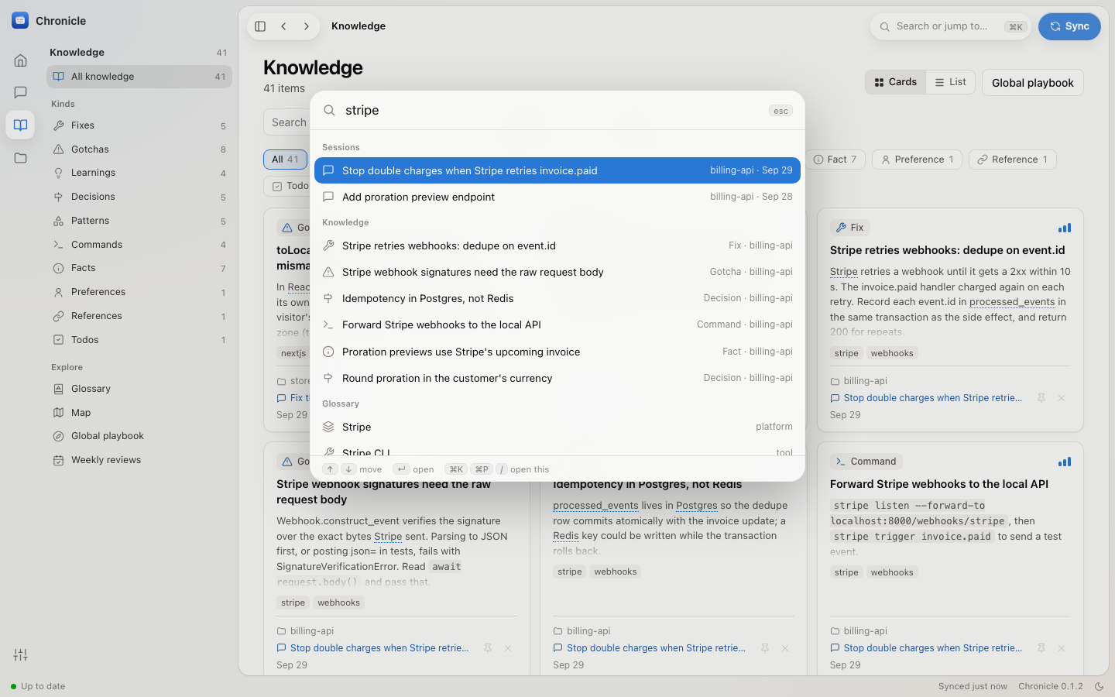Viewport: 1115px width, 697px height.
Task: Pin the Idempotency in Postgres card
Action: click(765, 648)
